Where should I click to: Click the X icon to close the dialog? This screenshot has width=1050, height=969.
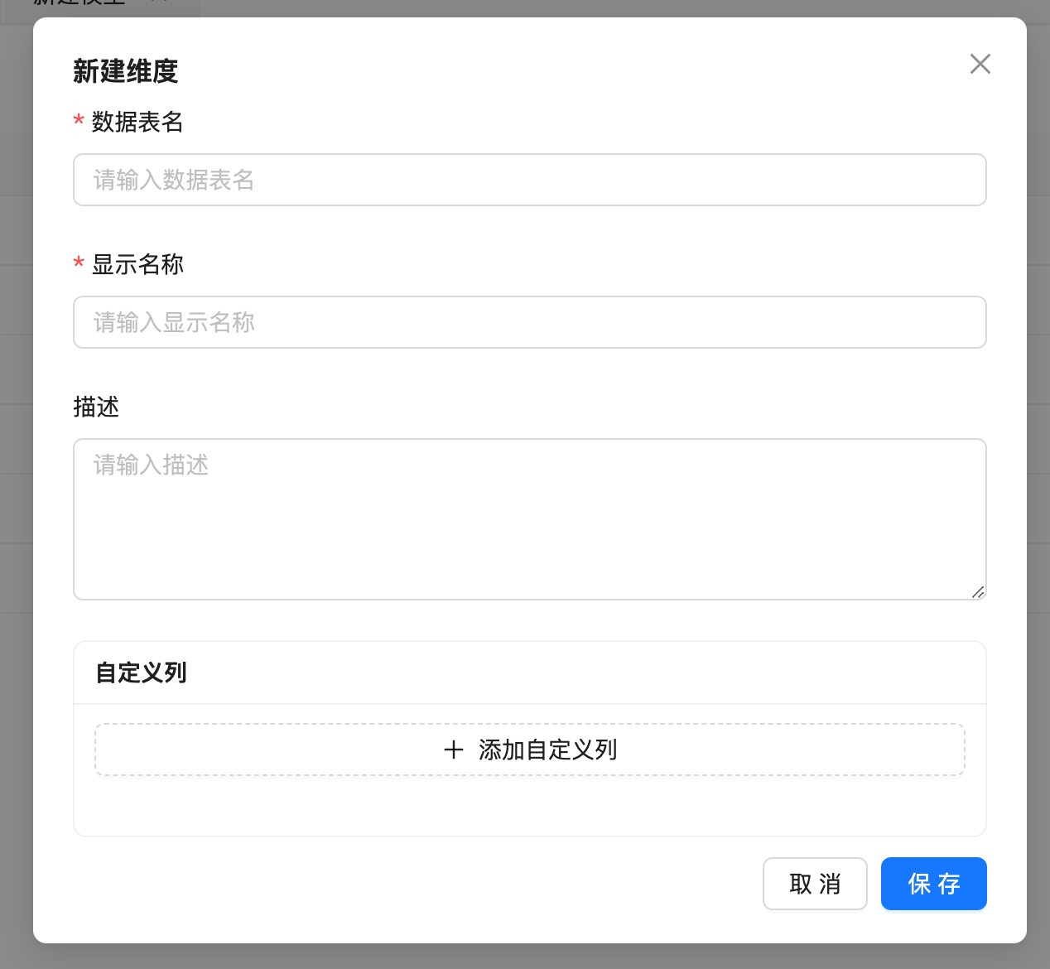tap(980, 64)
